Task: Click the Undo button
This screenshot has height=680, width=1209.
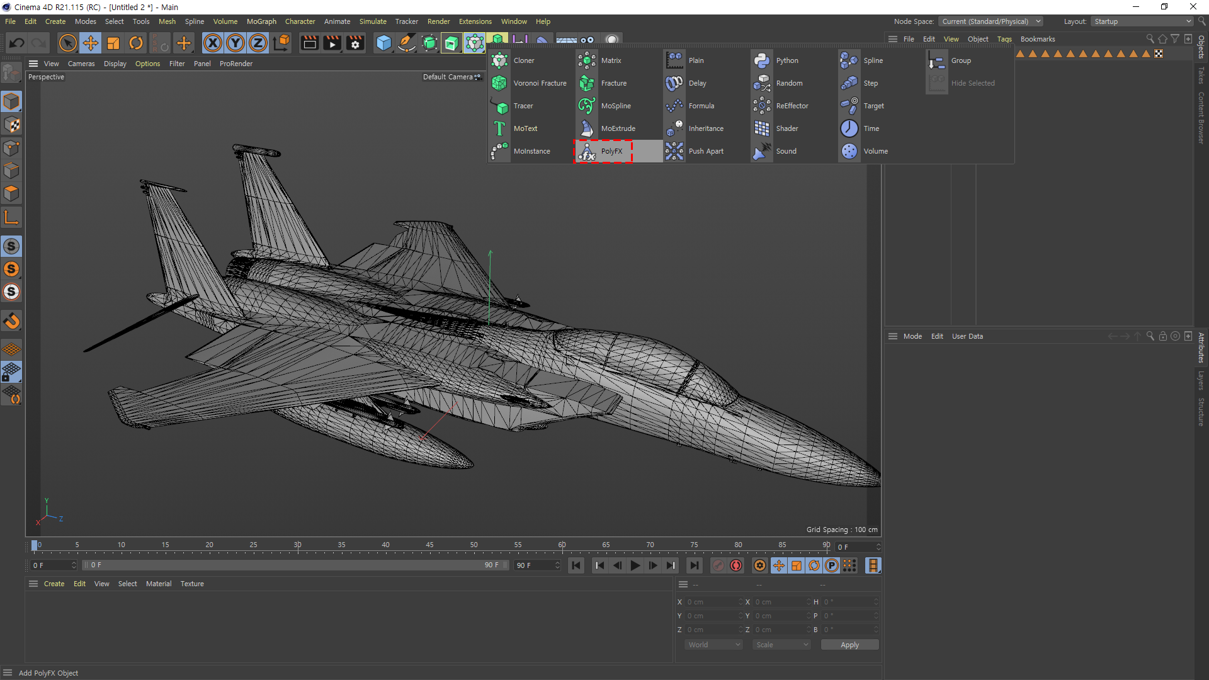Action: coord(17,43)
